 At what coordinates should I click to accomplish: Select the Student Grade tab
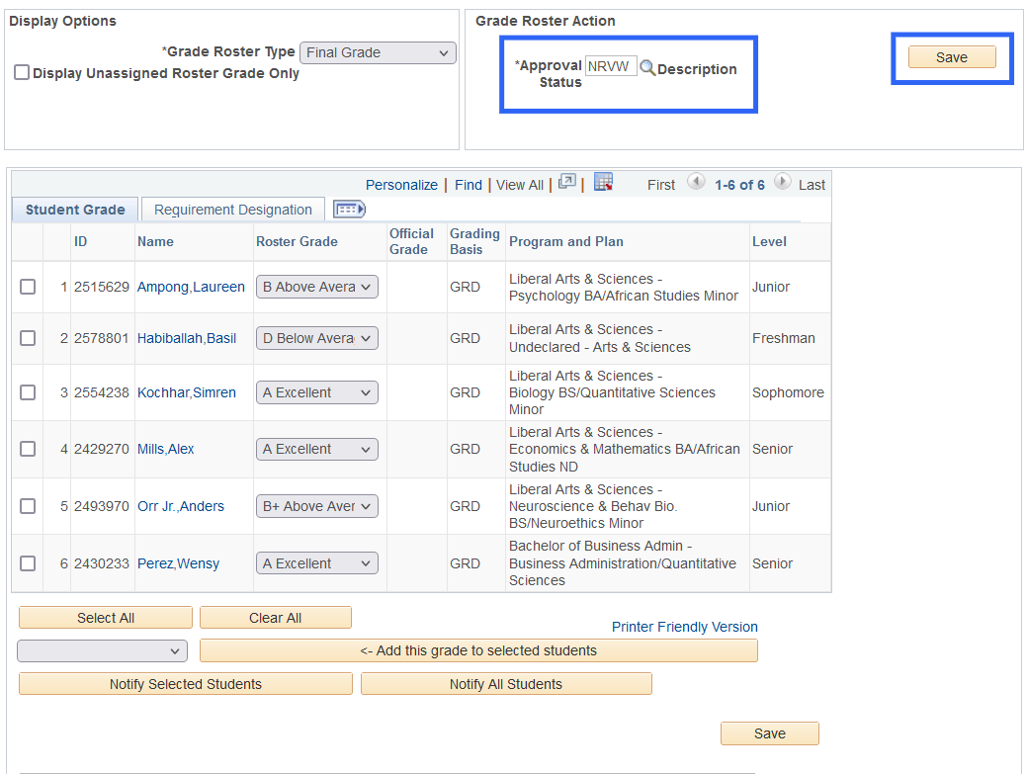[x=75, y=210]
